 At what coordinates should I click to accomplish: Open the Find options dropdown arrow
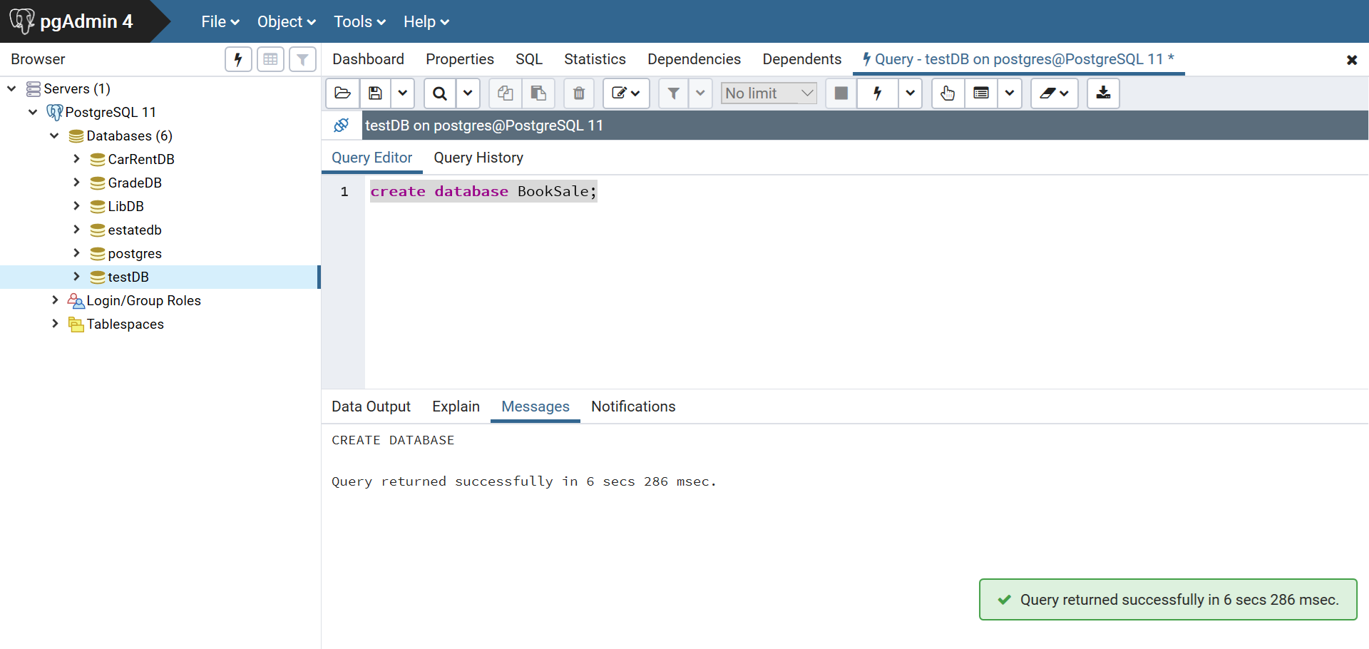click(468, 93)
